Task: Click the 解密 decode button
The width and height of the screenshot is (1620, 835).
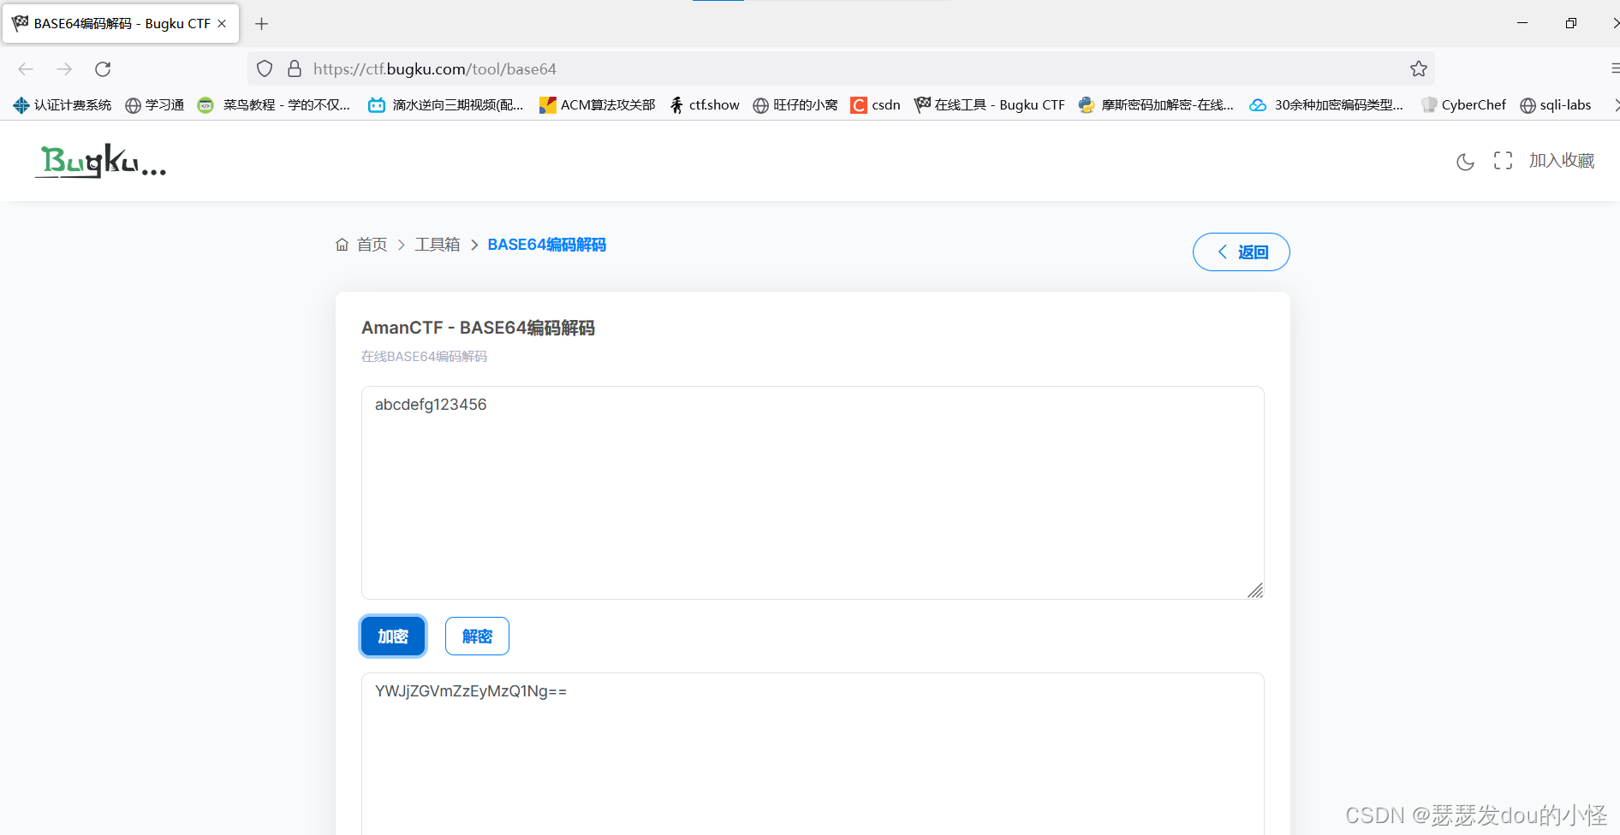Action: click(x=477, y=636)
